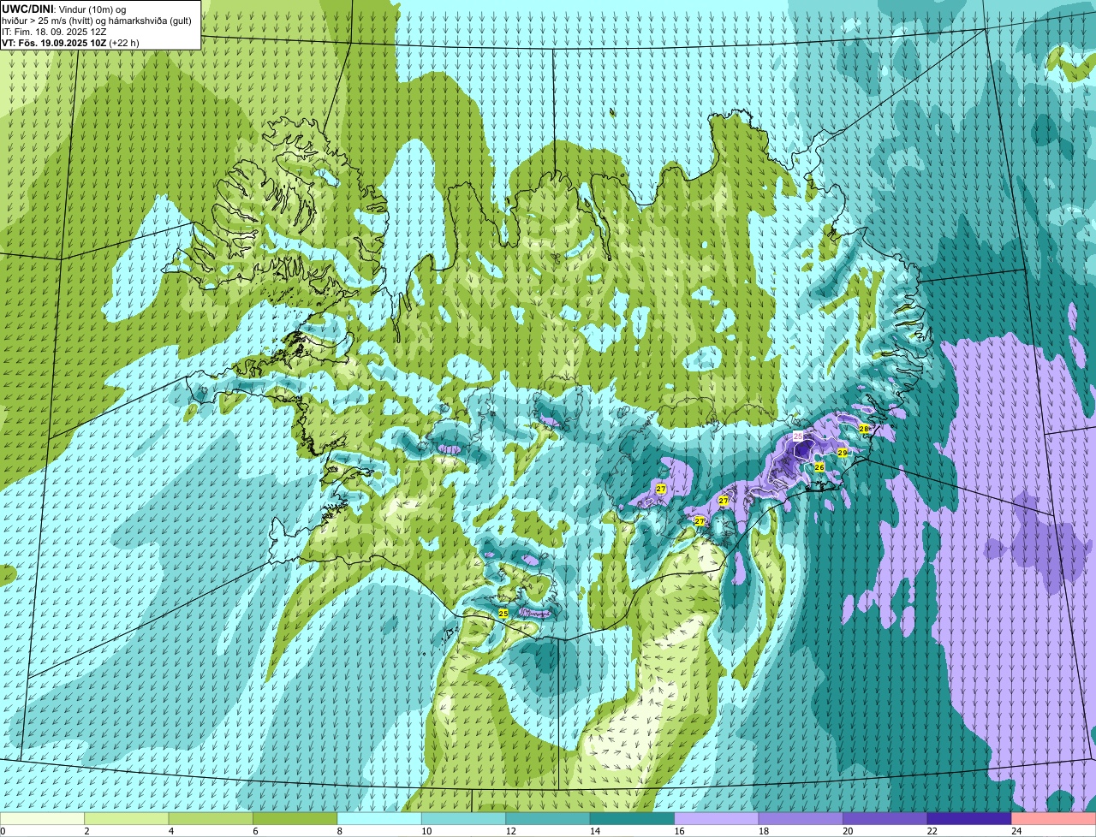
Task: Click the yellow gust label 28
Action: 864,429
